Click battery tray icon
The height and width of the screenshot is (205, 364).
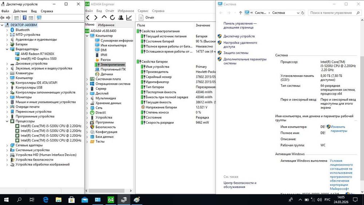(x=306, y=200)
